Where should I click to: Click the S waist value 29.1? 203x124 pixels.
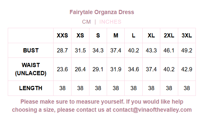[98, 69]
